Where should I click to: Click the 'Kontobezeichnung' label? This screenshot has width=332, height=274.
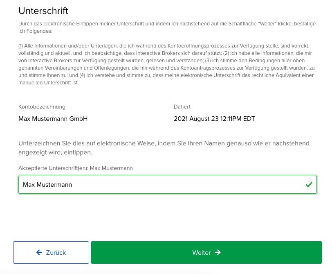point(42,107)
